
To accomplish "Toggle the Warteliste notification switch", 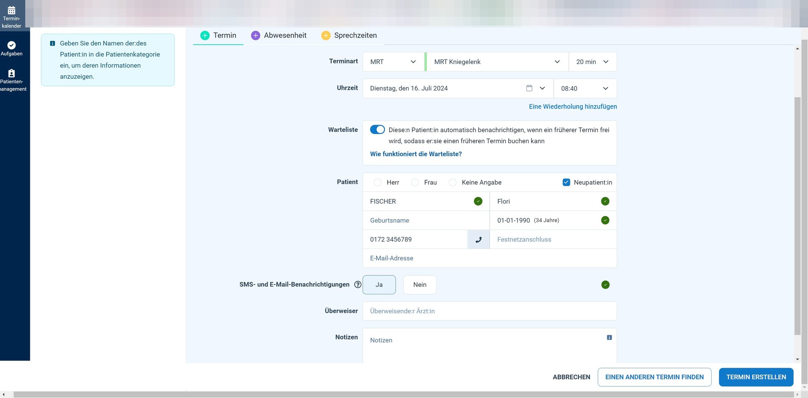I will click(x=377, y=130).
